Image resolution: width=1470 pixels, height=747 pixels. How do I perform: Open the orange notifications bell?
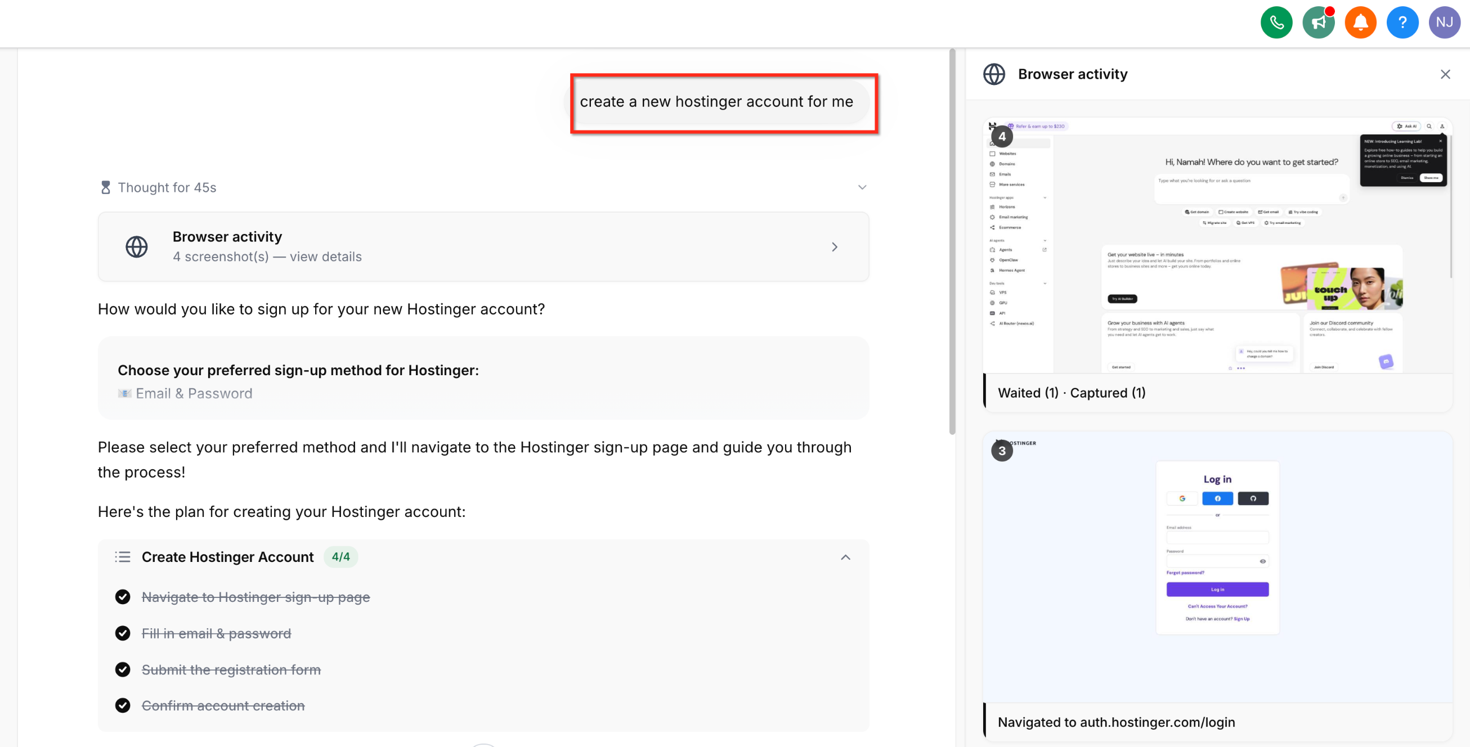click(1360, 22)
